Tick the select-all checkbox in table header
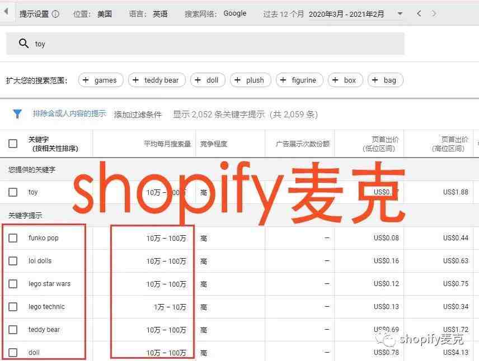 click(13, 144)
